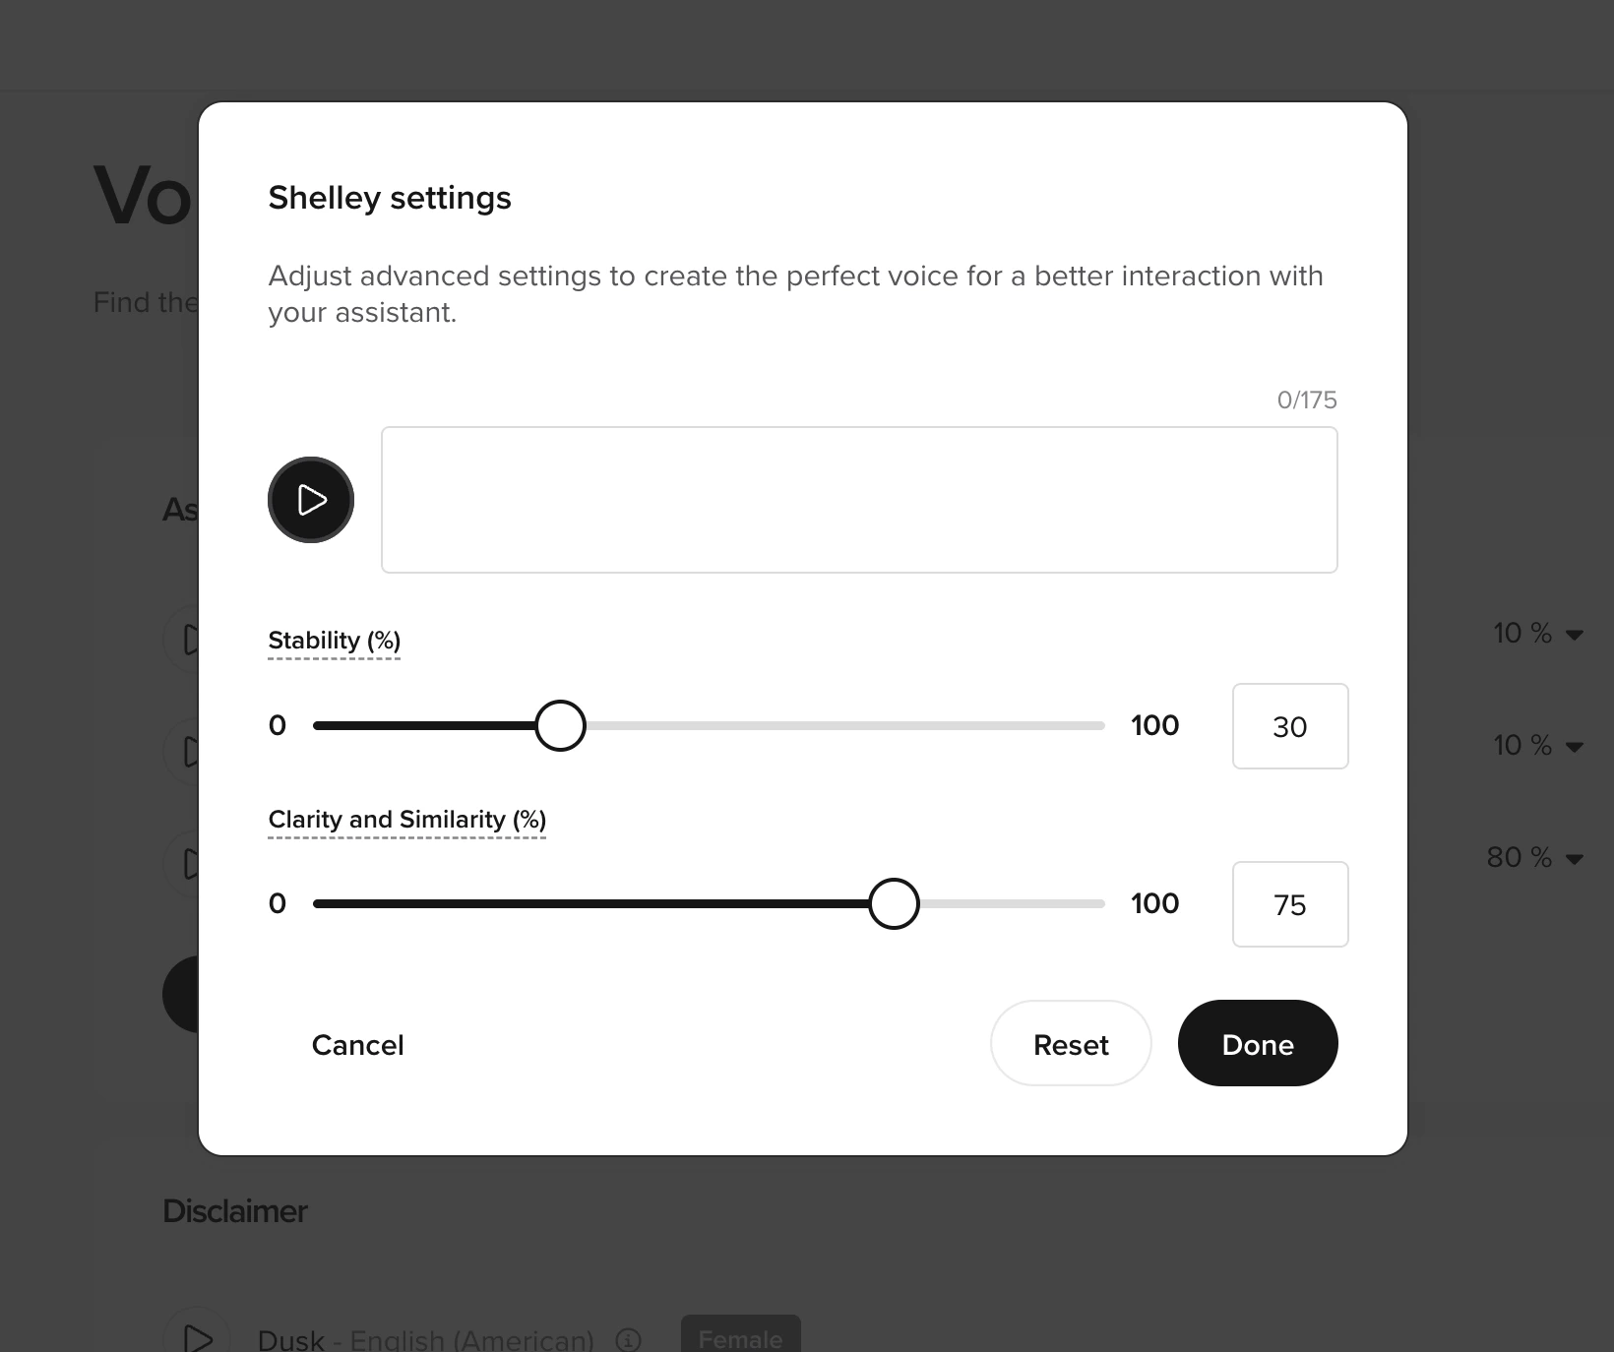Image resolution: width=1614 pixels, height=1352 pixels.
Task: Click the Stability value box showing 30
Action: (1289, 726)
